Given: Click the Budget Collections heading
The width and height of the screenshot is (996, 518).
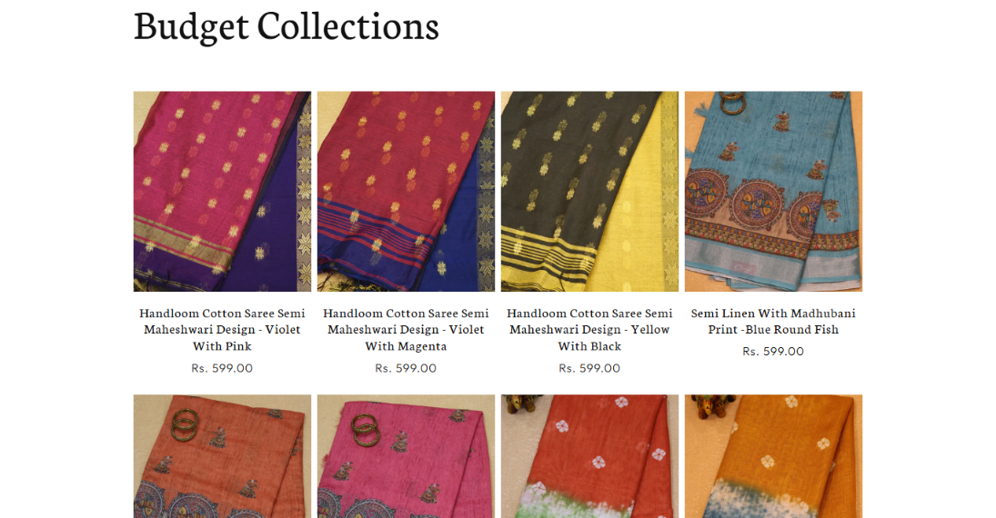Looking at the screenshot, I should tap(287, 27).
